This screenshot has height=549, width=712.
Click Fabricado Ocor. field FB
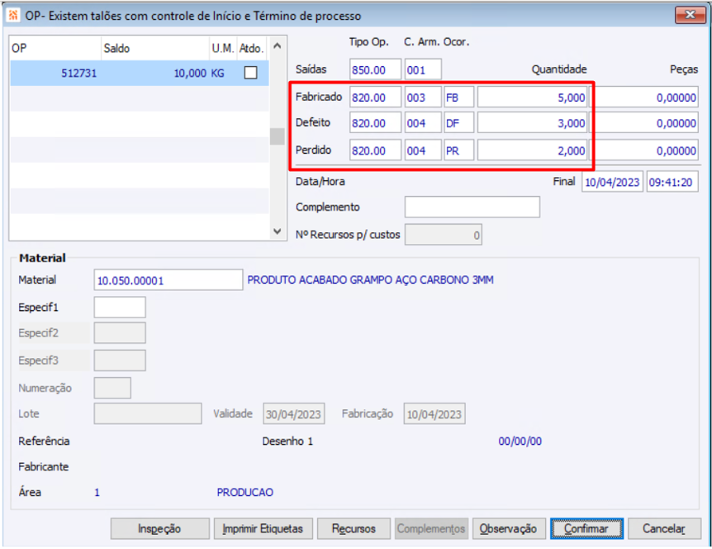[458, 98]
